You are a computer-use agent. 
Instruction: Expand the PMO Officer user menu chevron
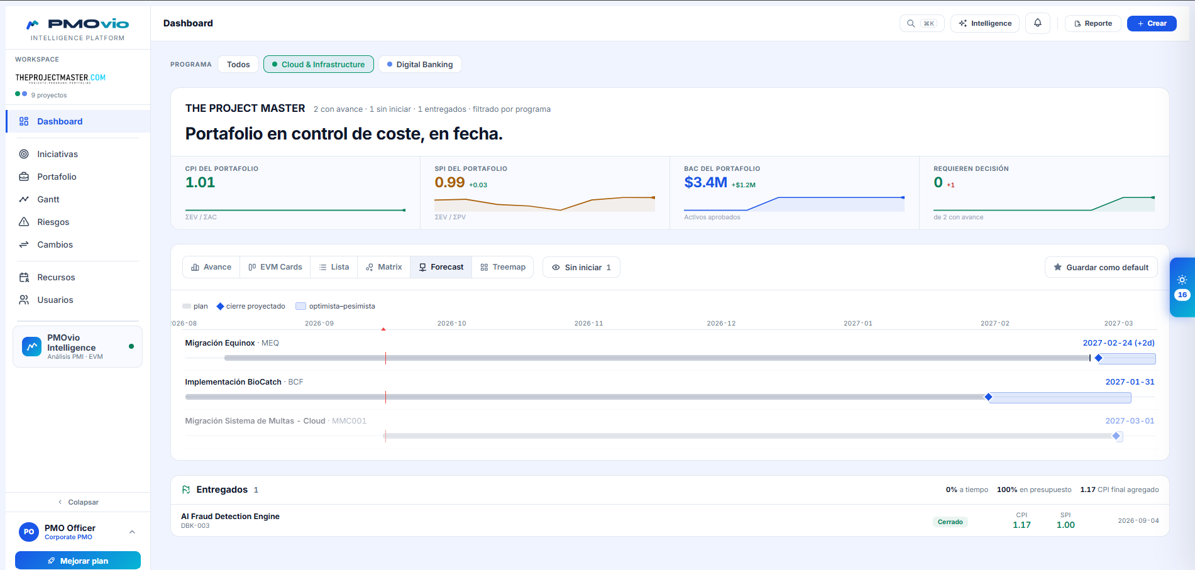(x=132, y=532)
